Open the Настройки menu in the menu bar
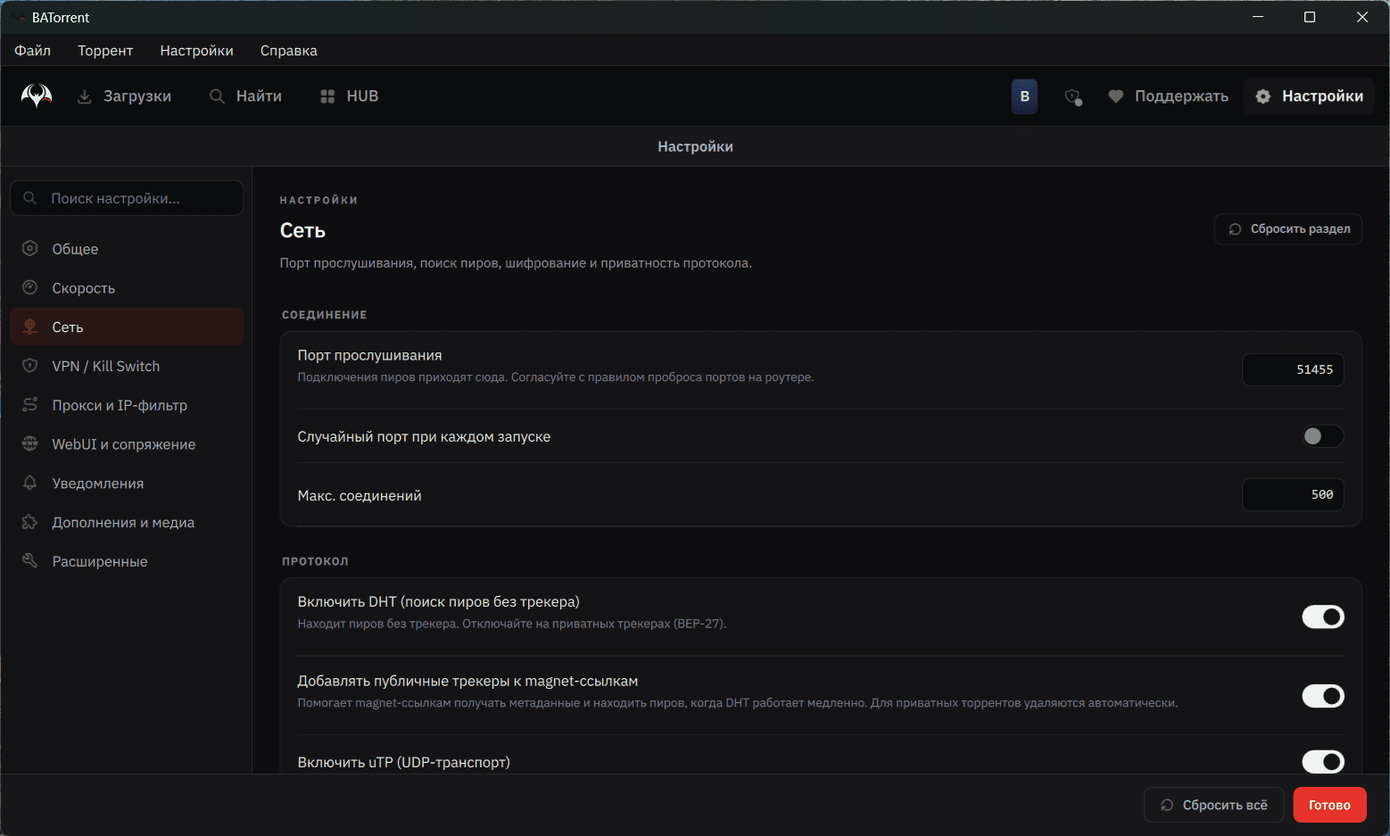The height and width of the screenshot is (836, 1390). click(x=196, y=51)
